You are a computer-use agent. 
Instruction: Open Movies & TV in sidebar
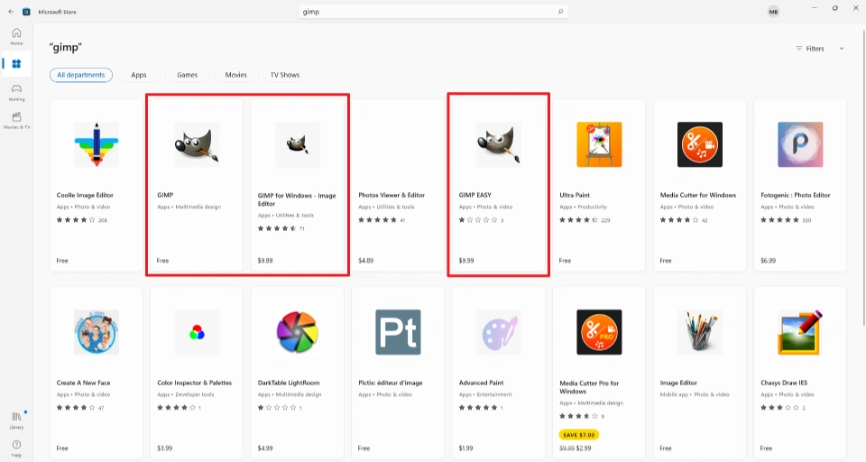[x=16, y=120]
